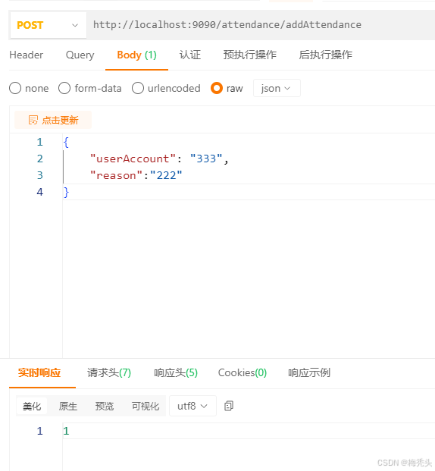Open the Query tab
Image resolution: width=435 pixels, height=471 pixels.
[x=80, y=55]
